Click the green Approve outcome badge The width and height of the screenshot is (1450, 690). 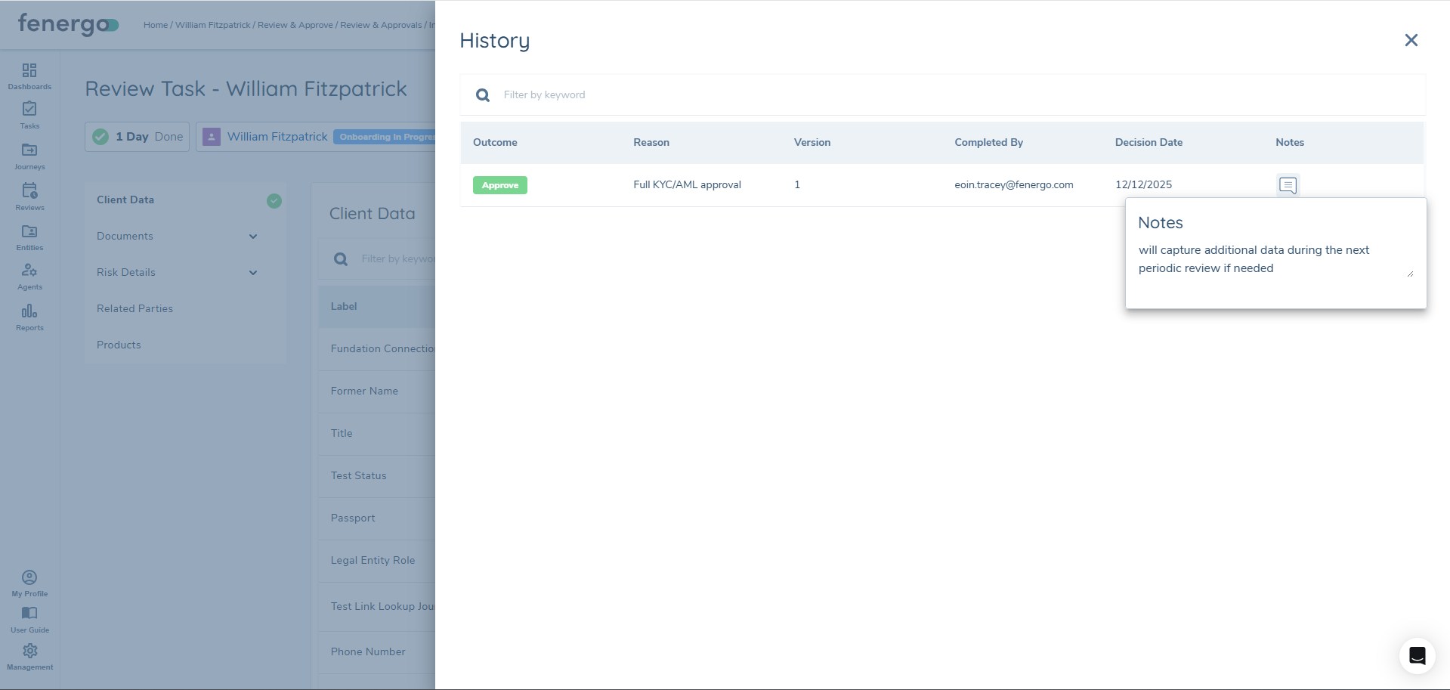click(499, 185)
